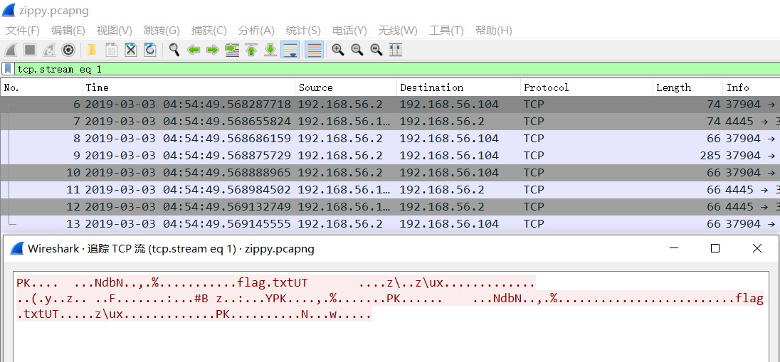The image size is (780, 362).
Task: Select packet number 10 row
Action: [x=390, y=173]
